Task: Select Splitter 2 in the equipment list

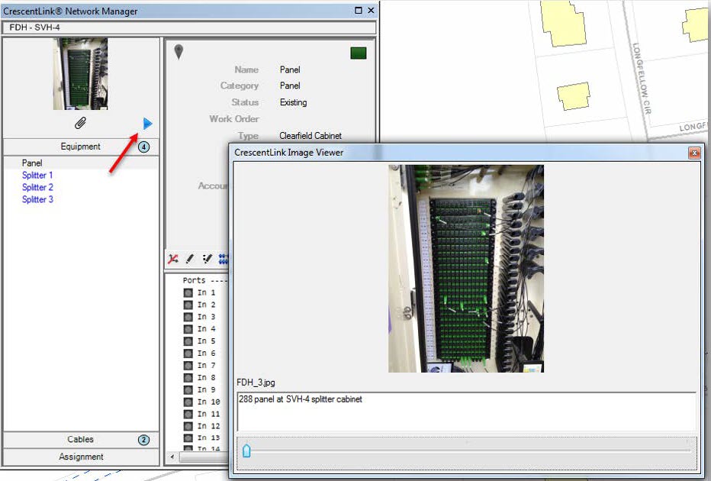Action: click(x=37, y=187)
